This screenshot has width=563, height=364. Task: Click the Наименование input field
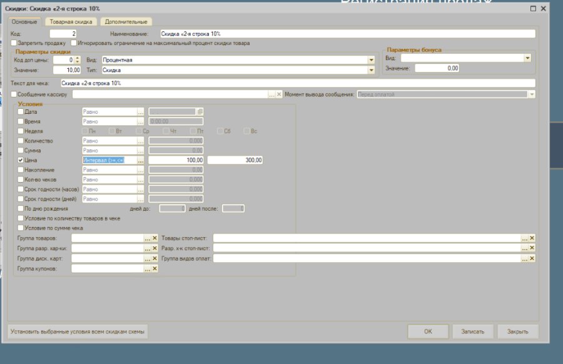tap(348, 34)
